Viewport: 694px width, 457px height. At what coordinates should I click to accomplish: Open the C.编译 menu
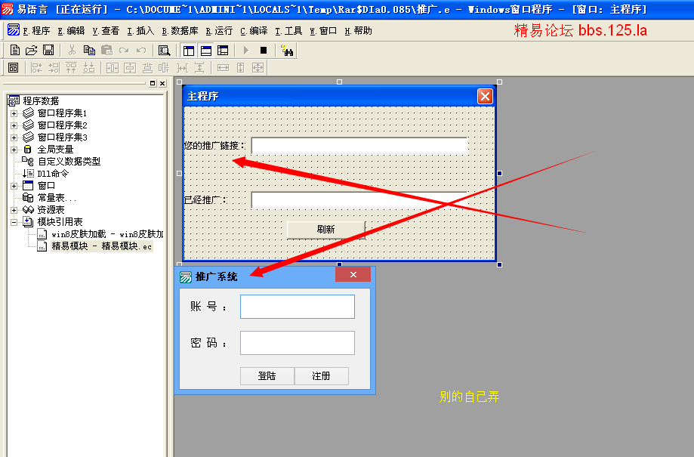[x=254, y=31]
